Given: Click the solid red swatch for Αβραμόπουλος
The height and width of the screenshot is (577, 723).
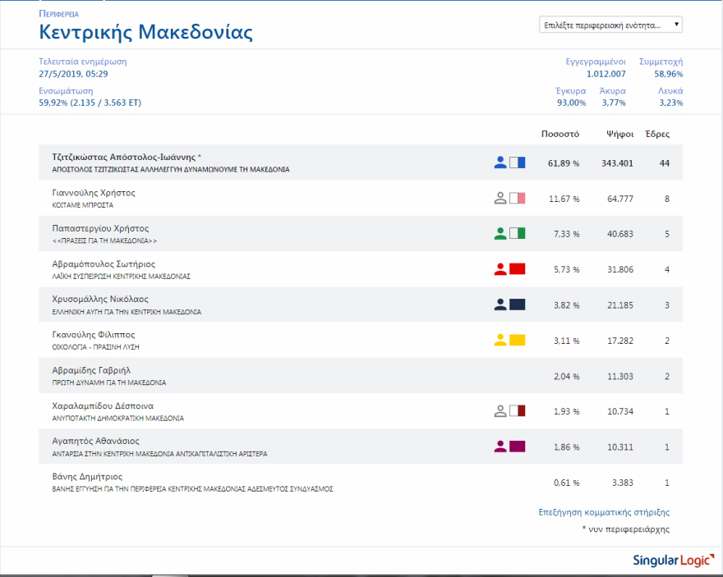Looking at the screenshot, I should [518, 268].
